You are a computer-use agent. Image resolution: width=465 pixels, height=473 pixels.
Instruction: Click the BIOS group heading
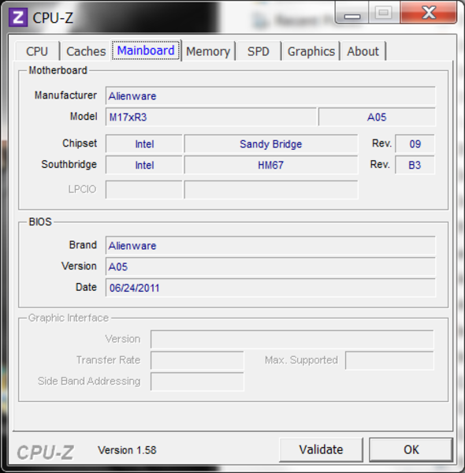(40, 222)
